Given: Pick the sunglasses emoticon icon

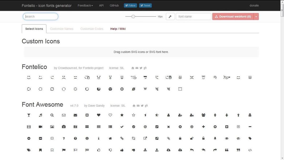Looking at the screenshot, I should click(x=145, y=77).
